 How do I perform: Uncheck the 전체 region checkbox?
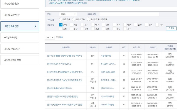61,25
